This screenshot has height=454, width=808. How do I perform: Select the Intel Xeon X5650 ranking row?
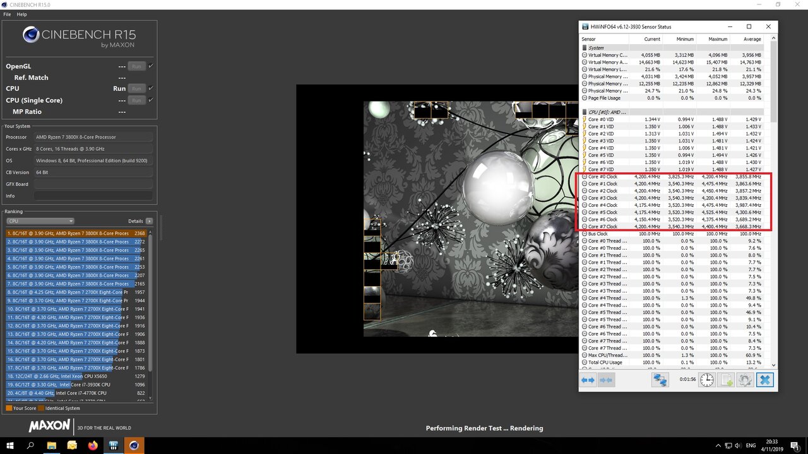coord(76,376)
